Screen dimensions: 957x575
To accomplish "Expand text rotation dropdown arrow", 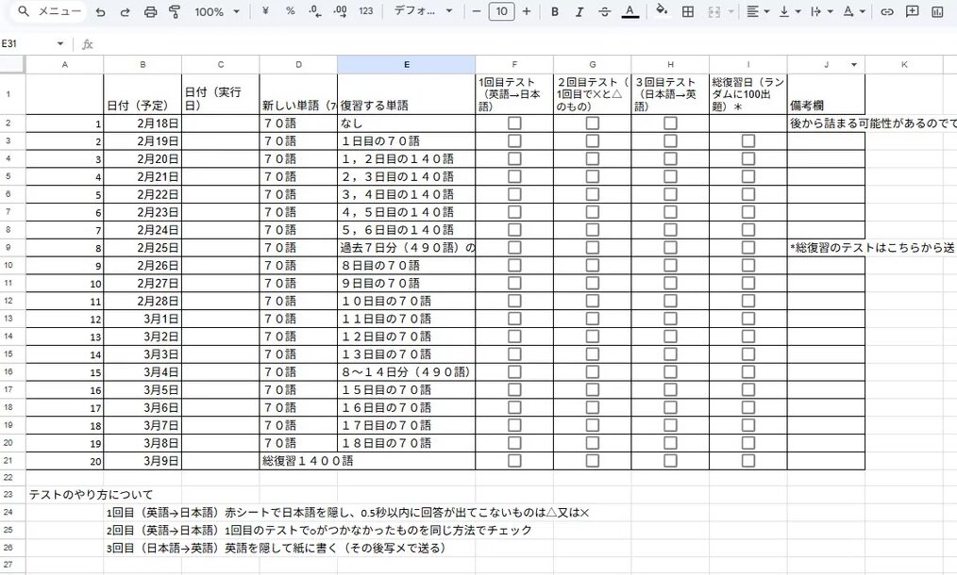I will (862, 11).
